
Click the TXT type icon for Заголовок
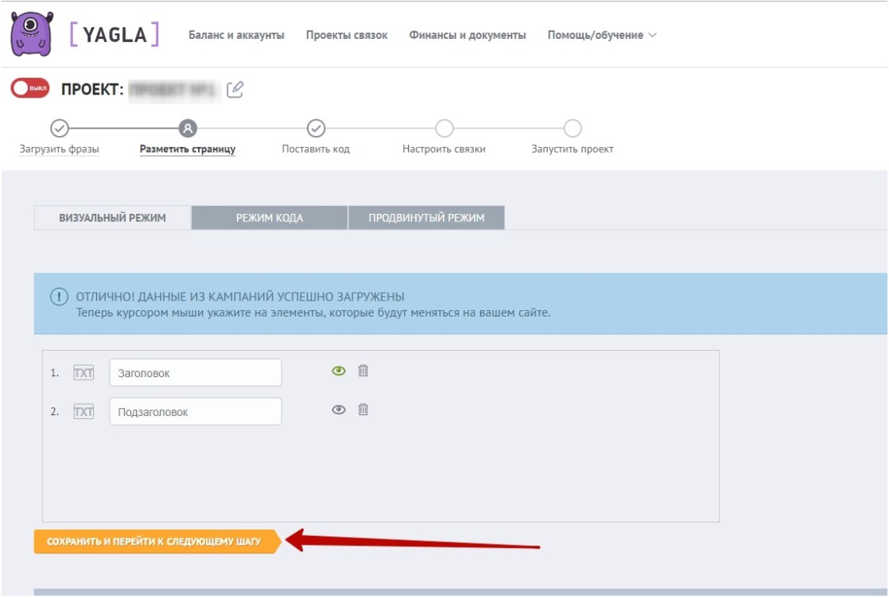click(83, 372)
